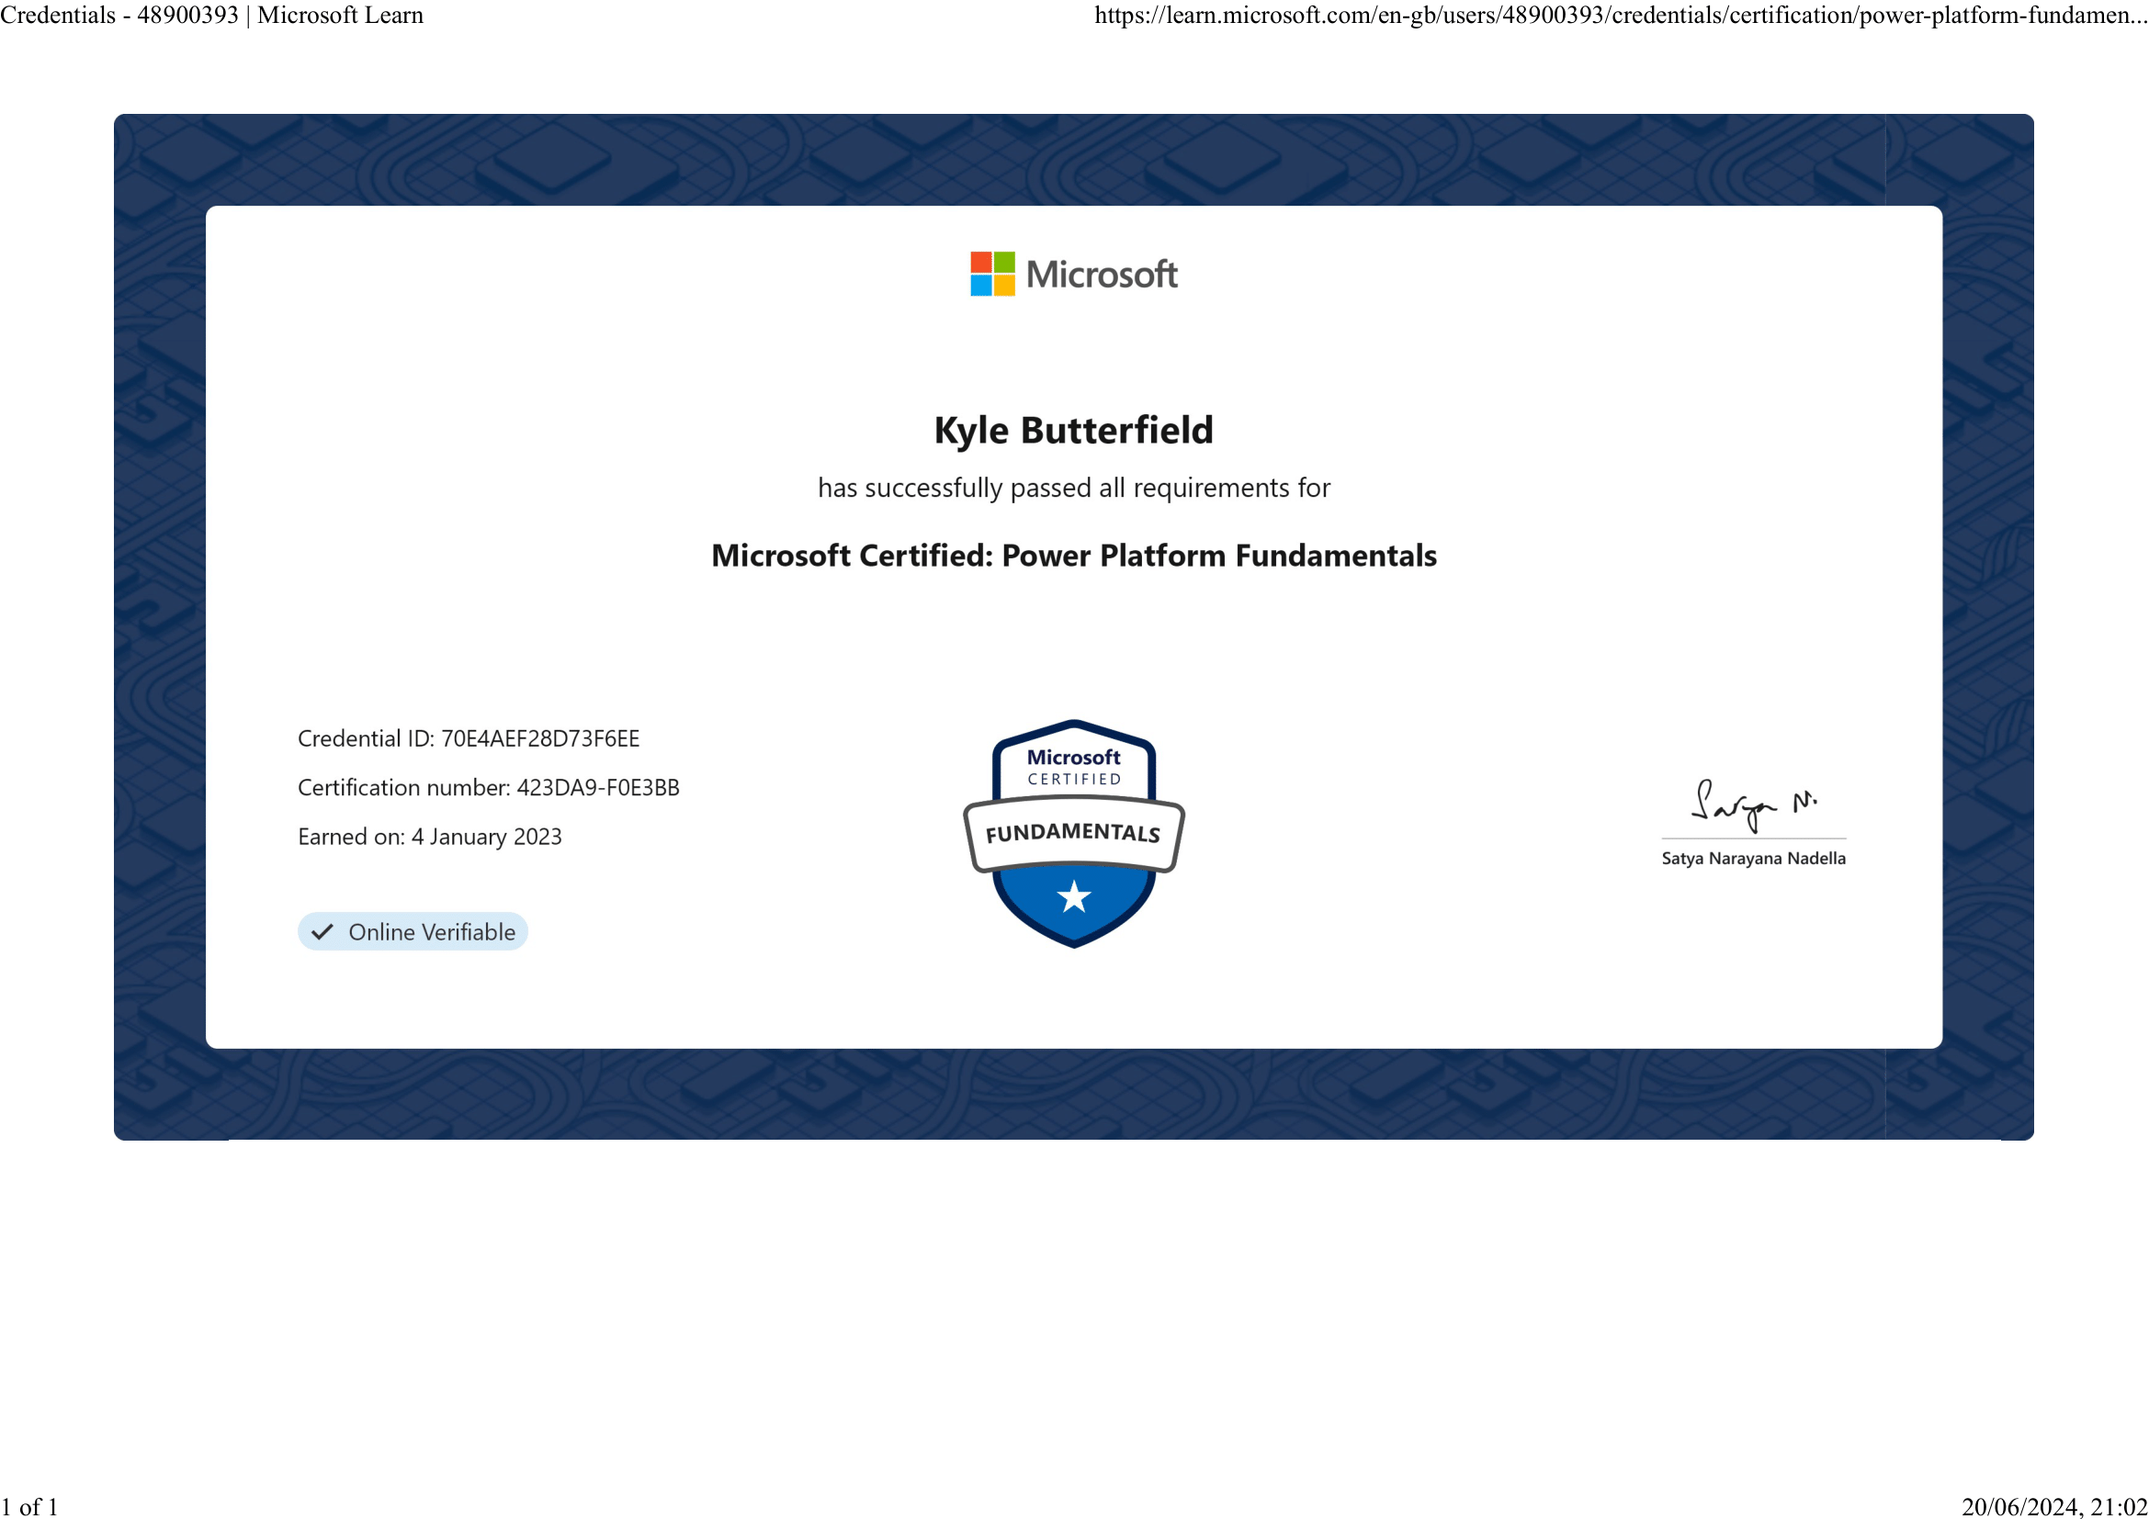Click the Microsoft wordmark text

click(x=1102, y=275)
